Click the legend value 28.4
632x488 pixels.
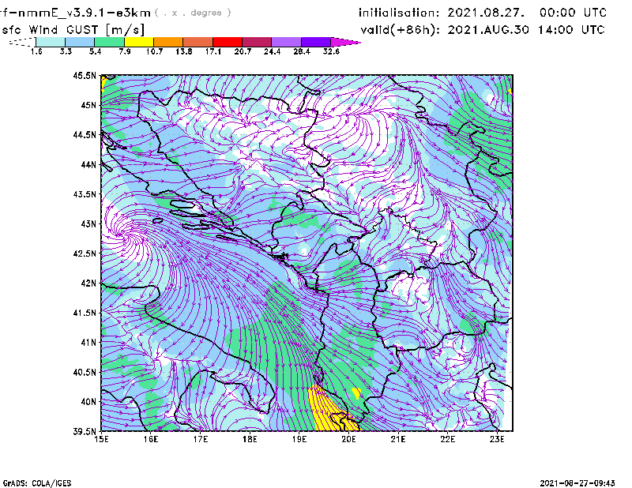[302, 51]
